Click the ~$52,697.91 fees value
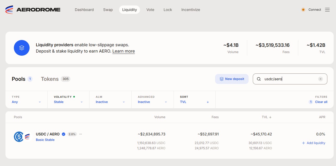The image size is (336, 166). click(208, 134)
